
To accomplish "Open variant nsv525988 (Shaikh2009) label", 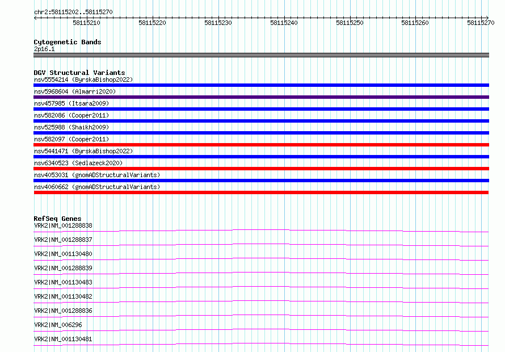I will [x=71, y=127].
